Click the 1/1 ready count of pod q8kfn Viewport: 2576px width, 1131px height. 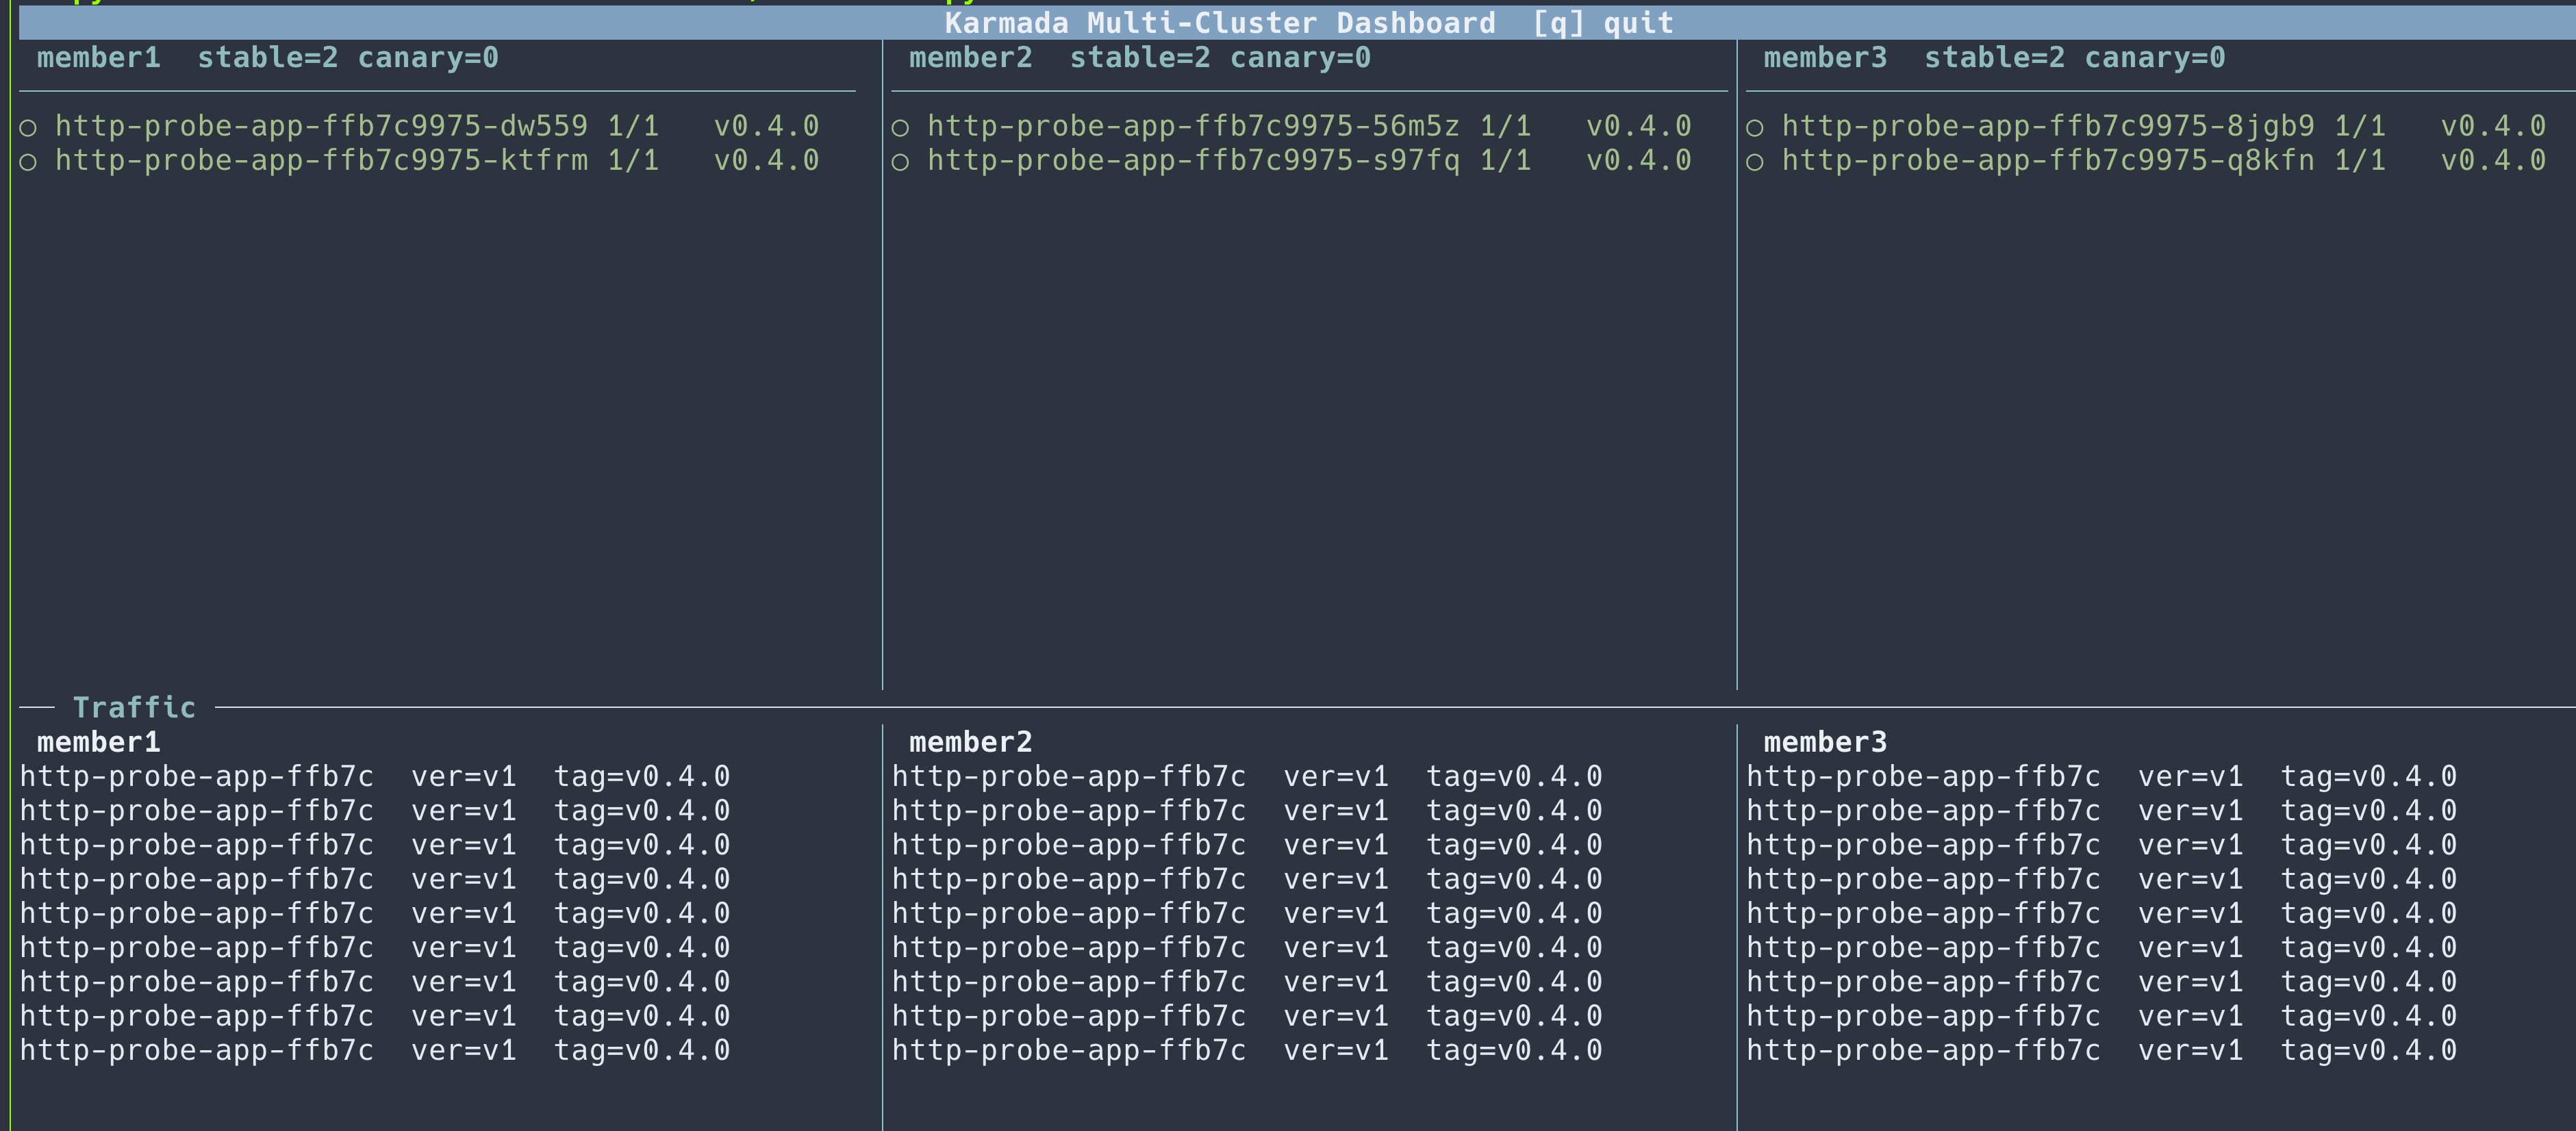(2360, 160)
